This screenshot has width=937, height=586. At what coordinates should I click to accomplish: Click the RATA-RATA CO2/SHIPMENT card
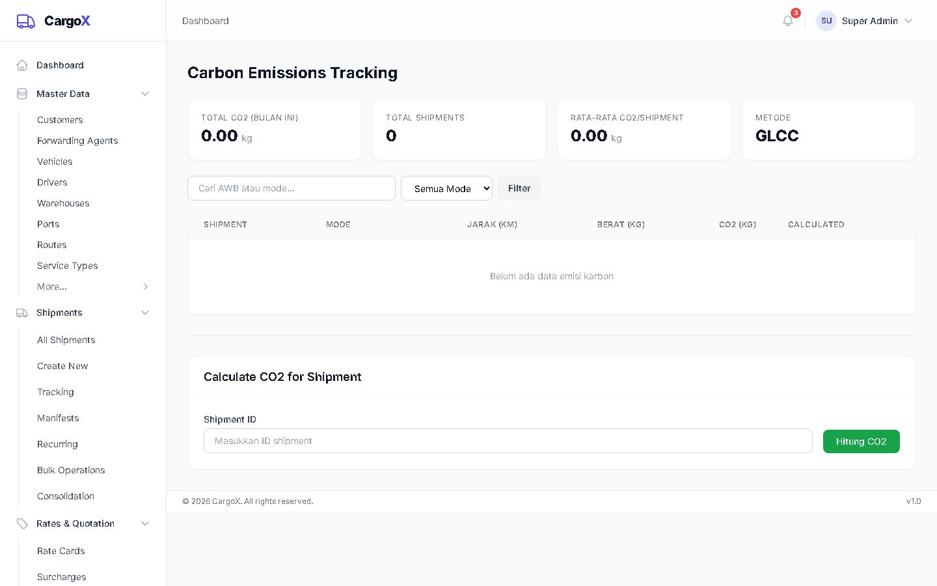coord(644,130)
